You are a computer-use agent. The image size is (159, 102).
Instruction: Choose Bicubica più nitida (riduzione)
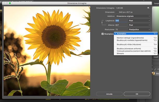(x=136, y=44)
